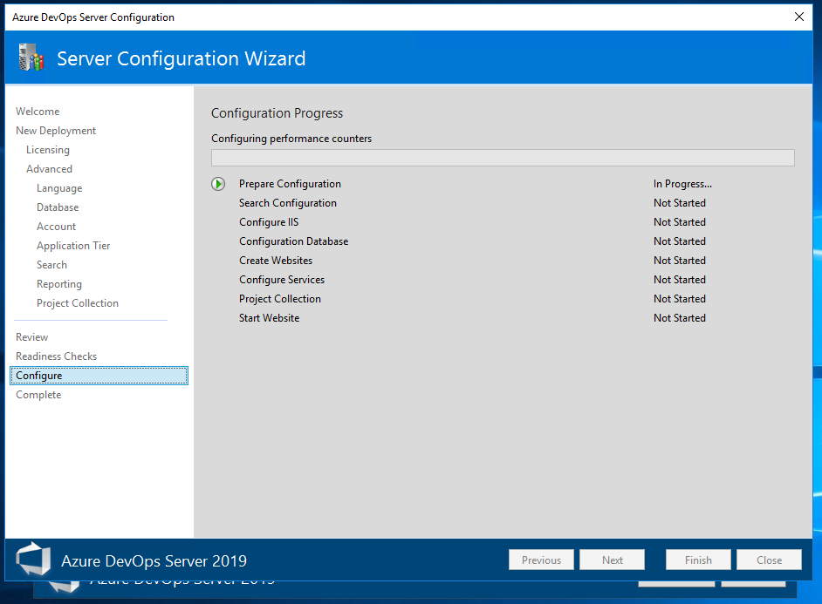The width and height of the screenshot is (822, 604).
Task: Click the Search Configuration row label
Action: [288, 203]
